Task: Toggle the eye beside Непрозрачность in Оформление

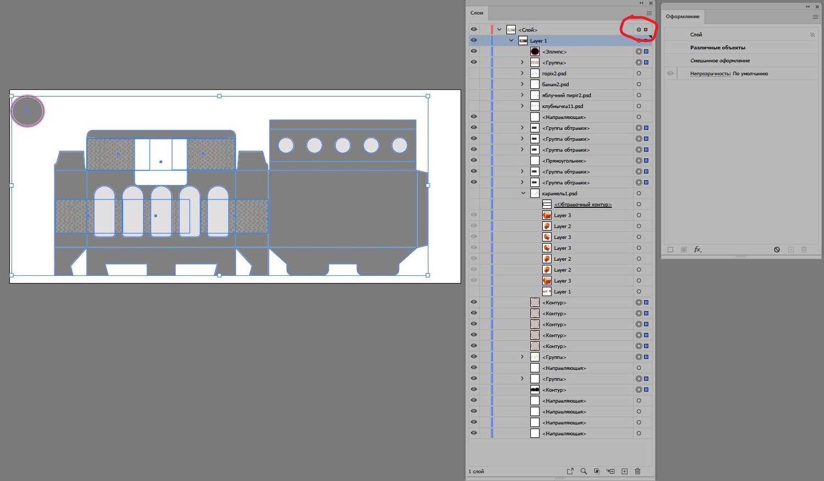Action: coord(670,73)
